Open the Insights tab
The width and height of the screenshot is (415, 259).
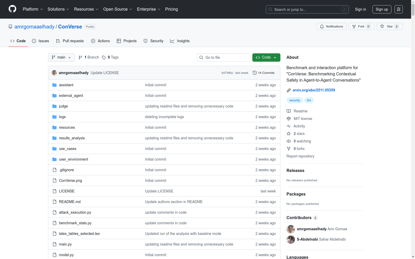[180, 41]
